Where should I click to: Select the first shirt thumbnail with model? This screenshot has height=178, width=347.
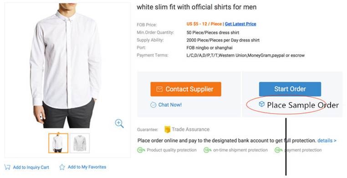coord(58,143)
